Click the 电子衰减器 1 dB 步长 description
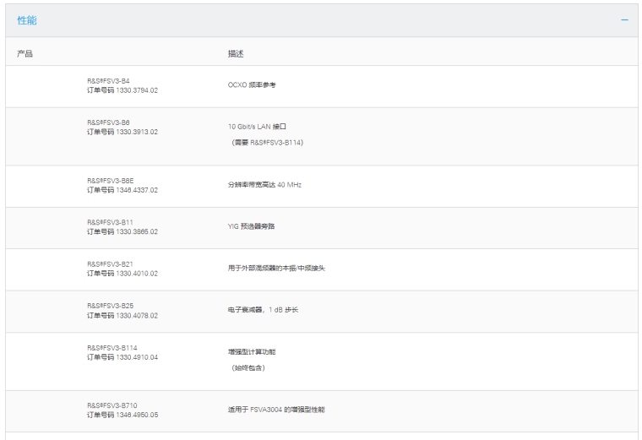This screenshot has width=642, height=440. [263, 310]
